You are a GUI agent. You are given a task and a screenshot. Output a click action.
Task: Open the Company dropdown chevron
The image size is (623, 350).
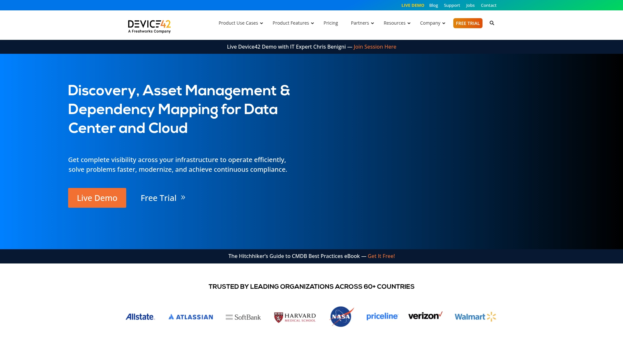pos(443,23)
